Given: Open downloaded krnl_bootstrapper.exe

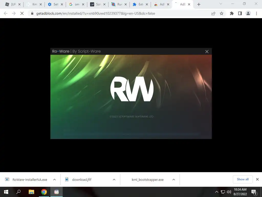Looking at the screenshot, I should [x=147, y=180].
